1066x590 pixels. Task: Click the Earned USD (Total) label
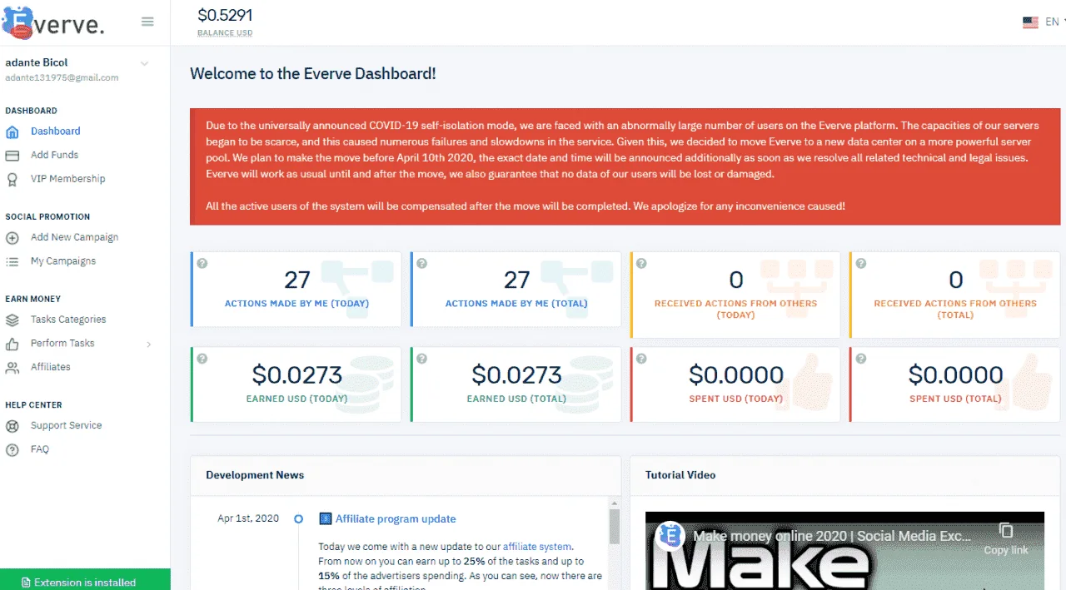click(516, 399)
